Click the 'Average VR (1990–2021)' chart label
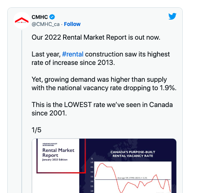Viewport: 216px width, 193px height. click(x=132, y=178)
